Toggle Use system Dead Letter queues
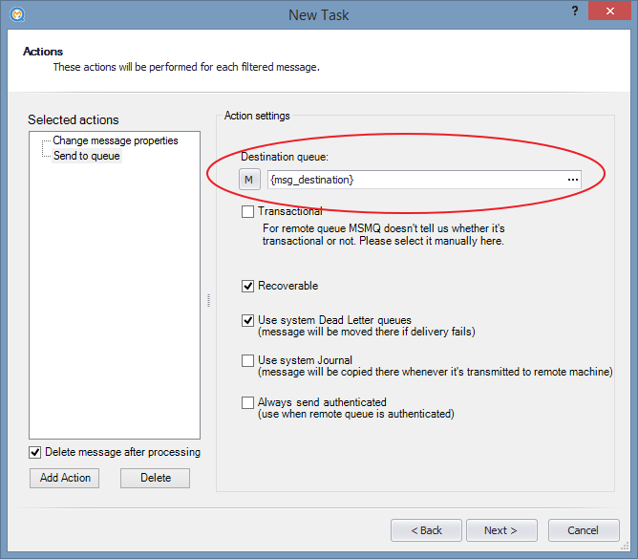 [247, 320]
